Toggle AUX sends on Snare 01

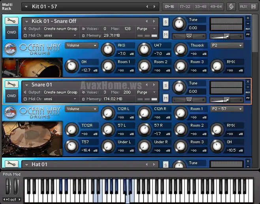point(248,92)
